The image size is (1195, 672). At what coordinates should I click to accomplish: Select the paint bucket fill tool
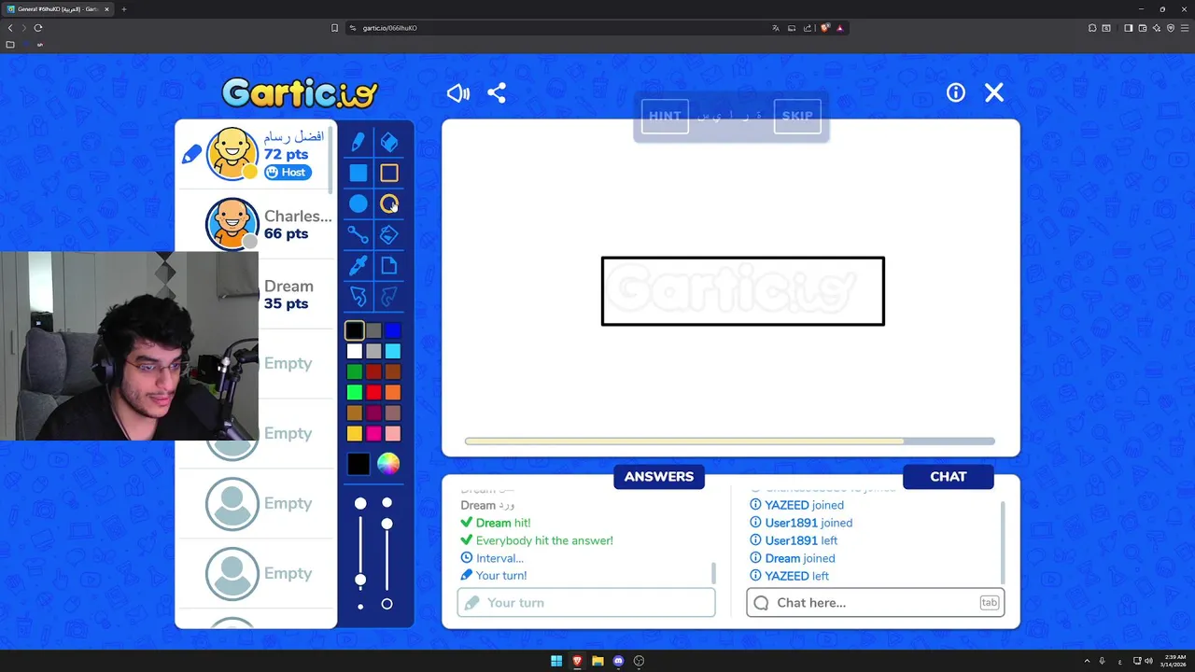[389, 234]
